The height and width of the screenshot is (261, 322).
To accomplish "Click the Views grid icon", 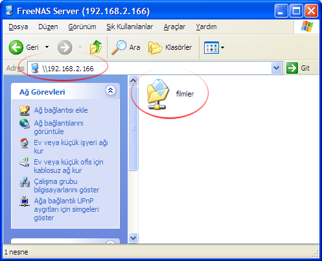I will tap(211, 47).
